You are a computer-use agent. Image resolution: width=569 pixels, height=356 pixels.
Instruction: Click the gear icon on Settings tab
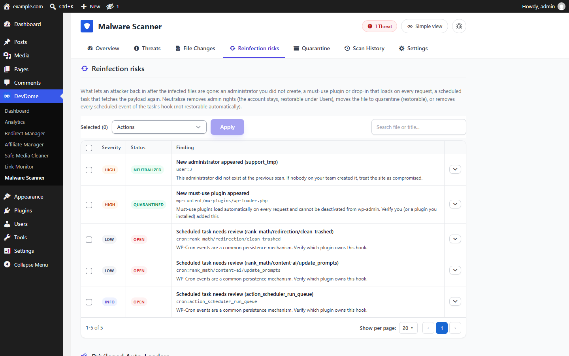[401, 48]
